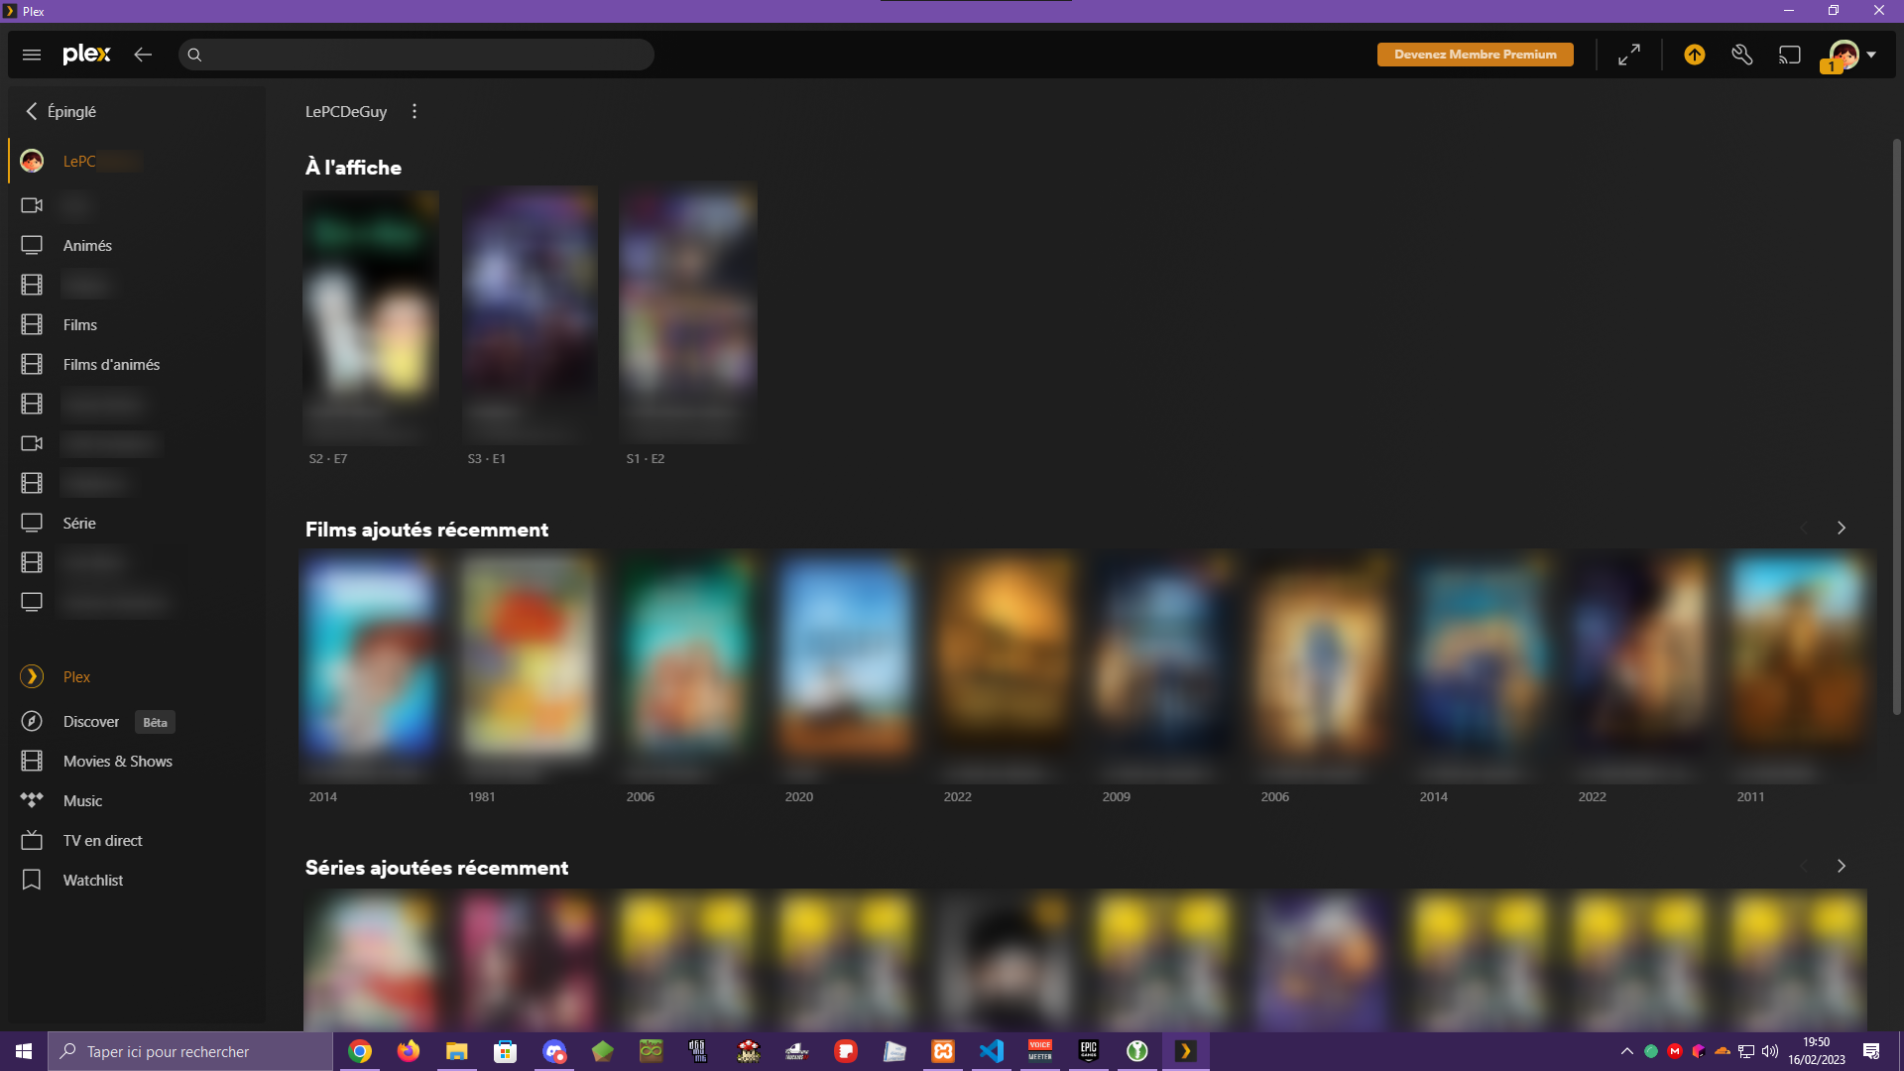Show hidden system tray icons
Viewport: 1904px width, 1071px height.
click(x=1627, y=1051)
